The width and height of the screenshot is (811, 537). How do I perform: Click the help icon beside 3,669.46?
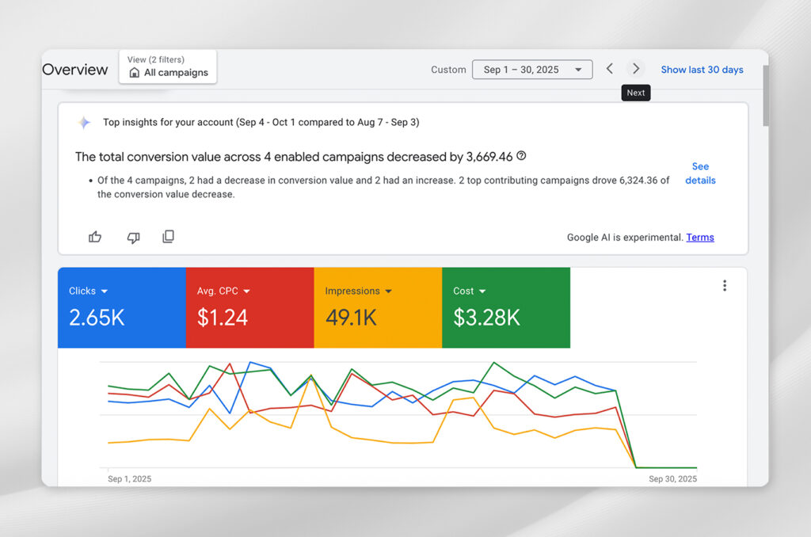[x=521, y=156]
